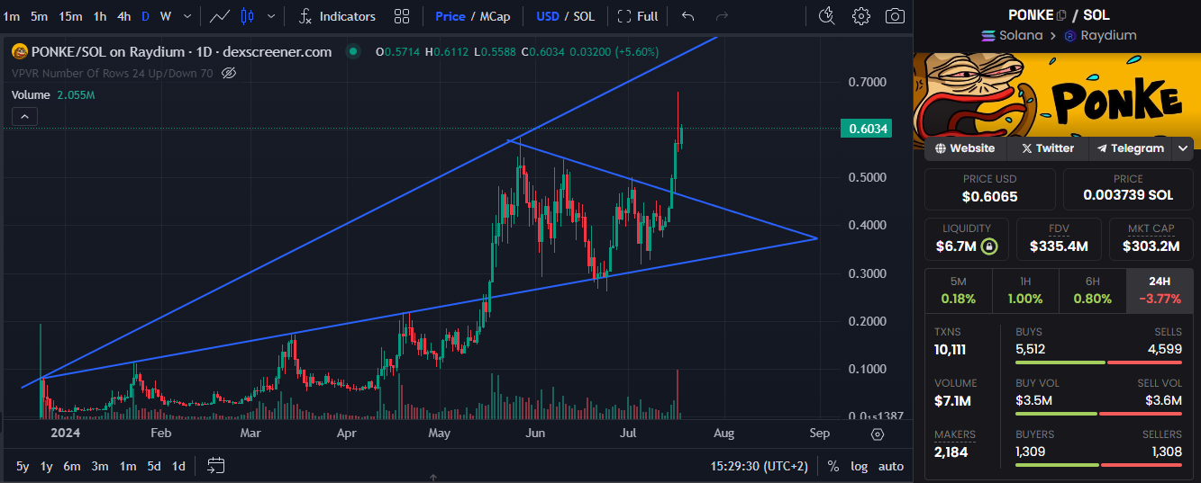Set chart range to 1d
This screenshot has height=483, width=1201.
(178, 466)
